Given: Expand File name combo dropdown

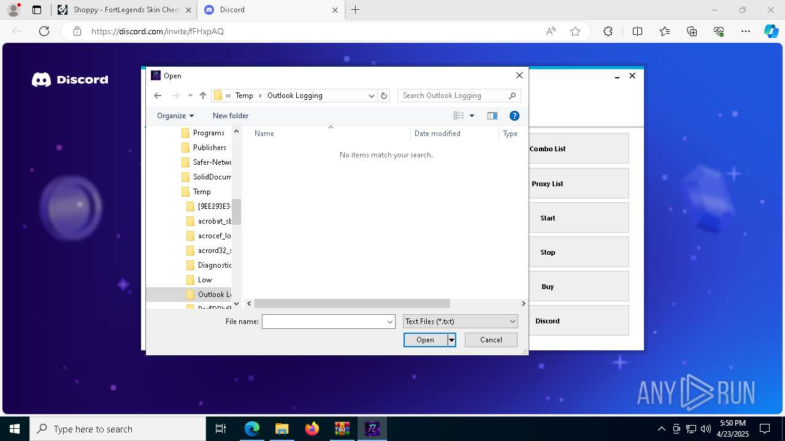Looking at the screenshot, I should coord(390,322).
